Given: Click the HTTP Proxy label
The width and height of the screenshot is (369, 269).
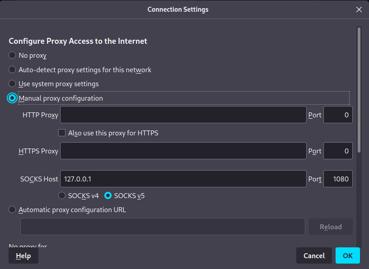Looking at the screenshot, I should click(40, 115).
